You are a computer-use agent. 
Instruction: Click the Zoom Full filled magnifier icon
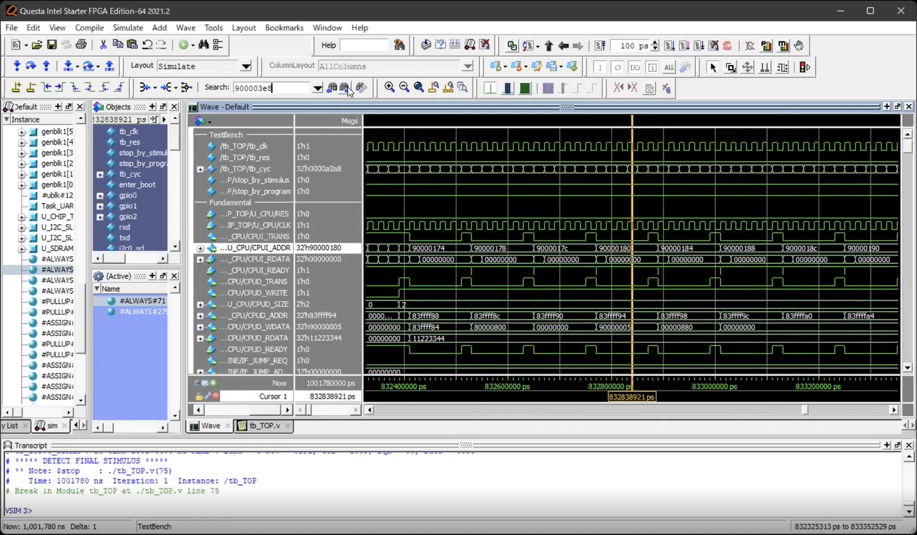click(419, 87)
